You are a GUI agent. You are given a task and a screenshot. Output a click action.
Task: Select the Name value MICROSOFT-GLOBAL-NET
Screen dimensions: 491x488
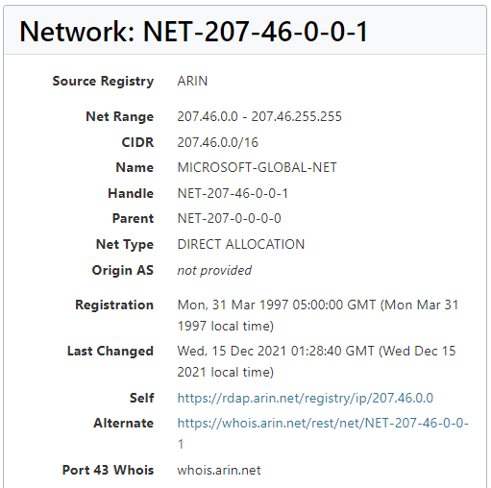coord(258,167)
